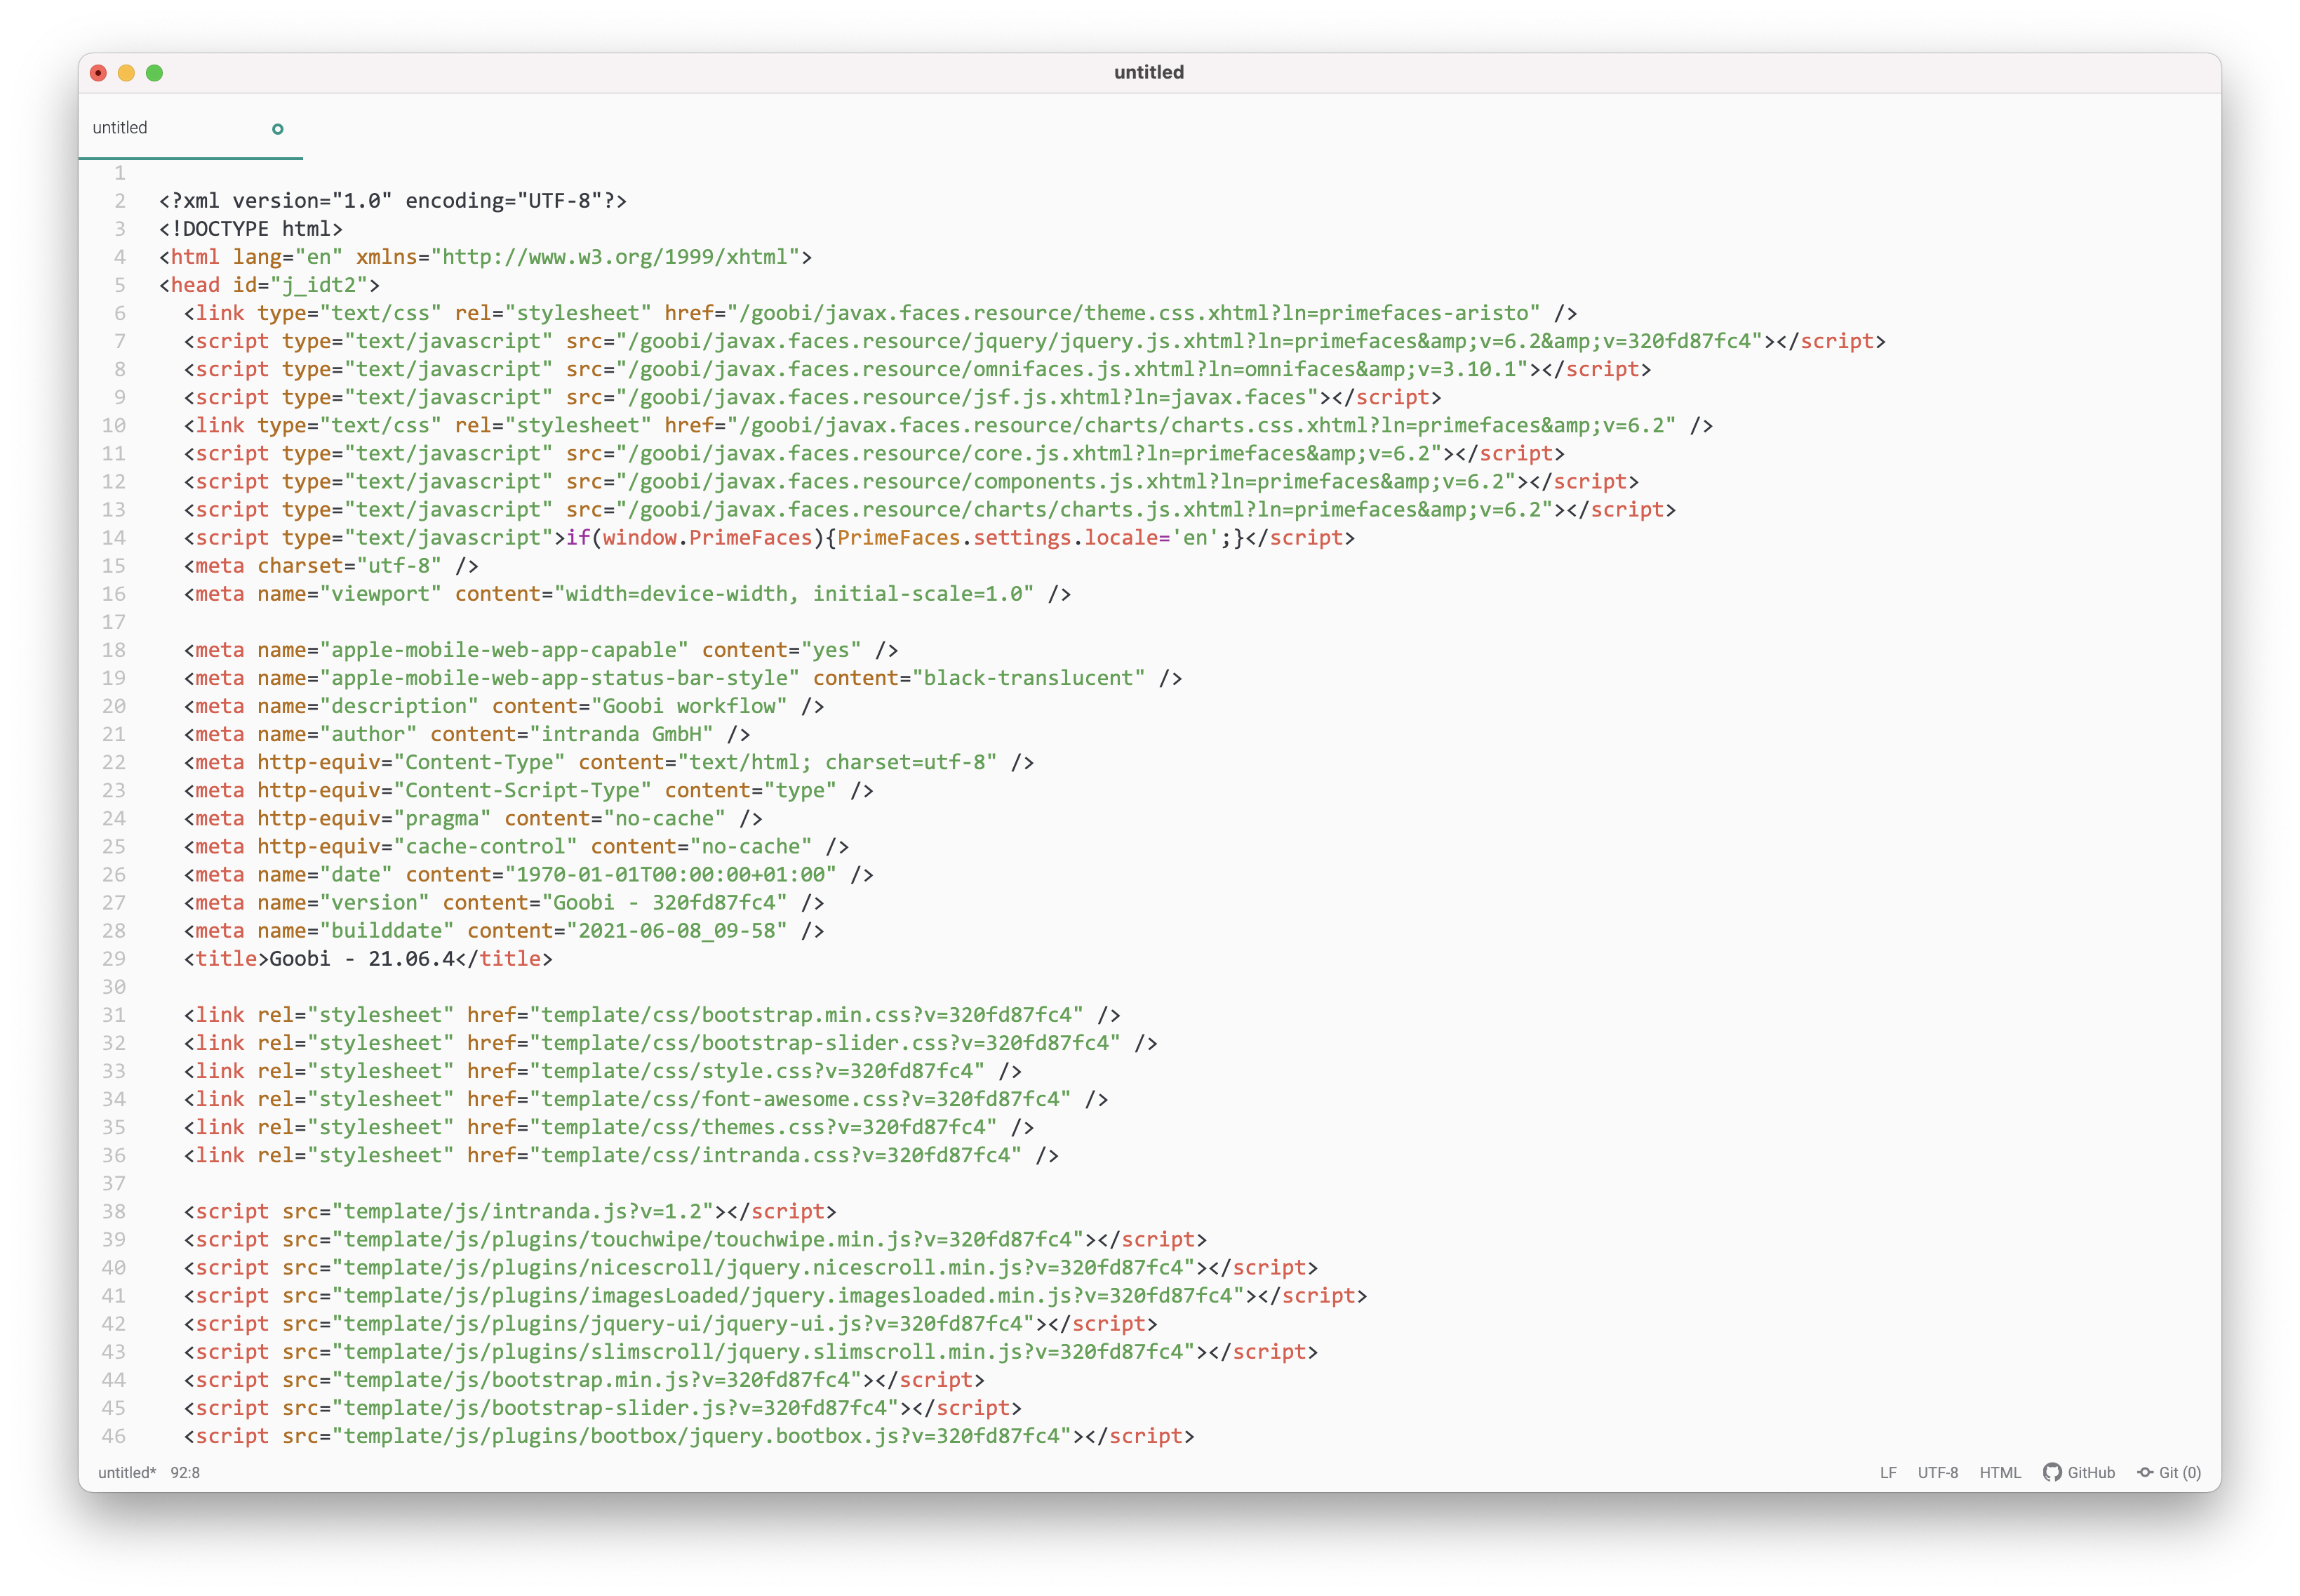
Task: Click the pragma no-cache meta line
Action: 473,818
